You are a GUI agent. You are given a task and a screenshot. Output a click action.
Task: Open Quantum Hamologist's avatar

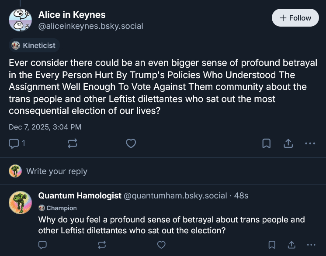(20, 202)
